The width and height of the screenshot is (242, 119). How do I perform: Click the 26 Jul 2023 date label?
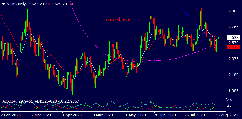click(195, 115)
